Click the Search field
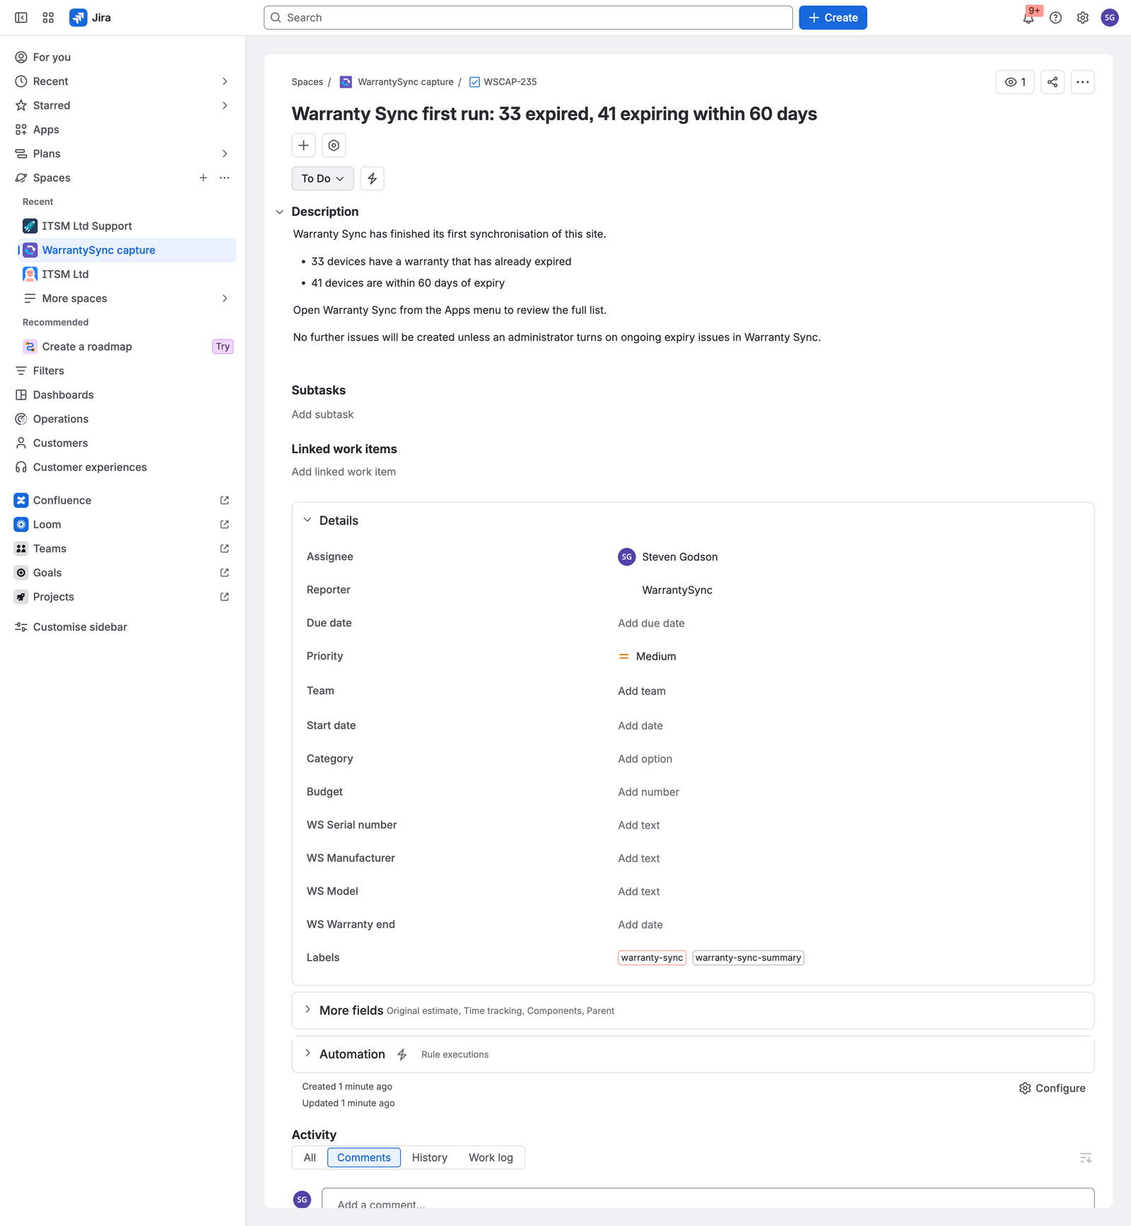The width and height of the screenshot is (1131, 1226). click(528, 18)
